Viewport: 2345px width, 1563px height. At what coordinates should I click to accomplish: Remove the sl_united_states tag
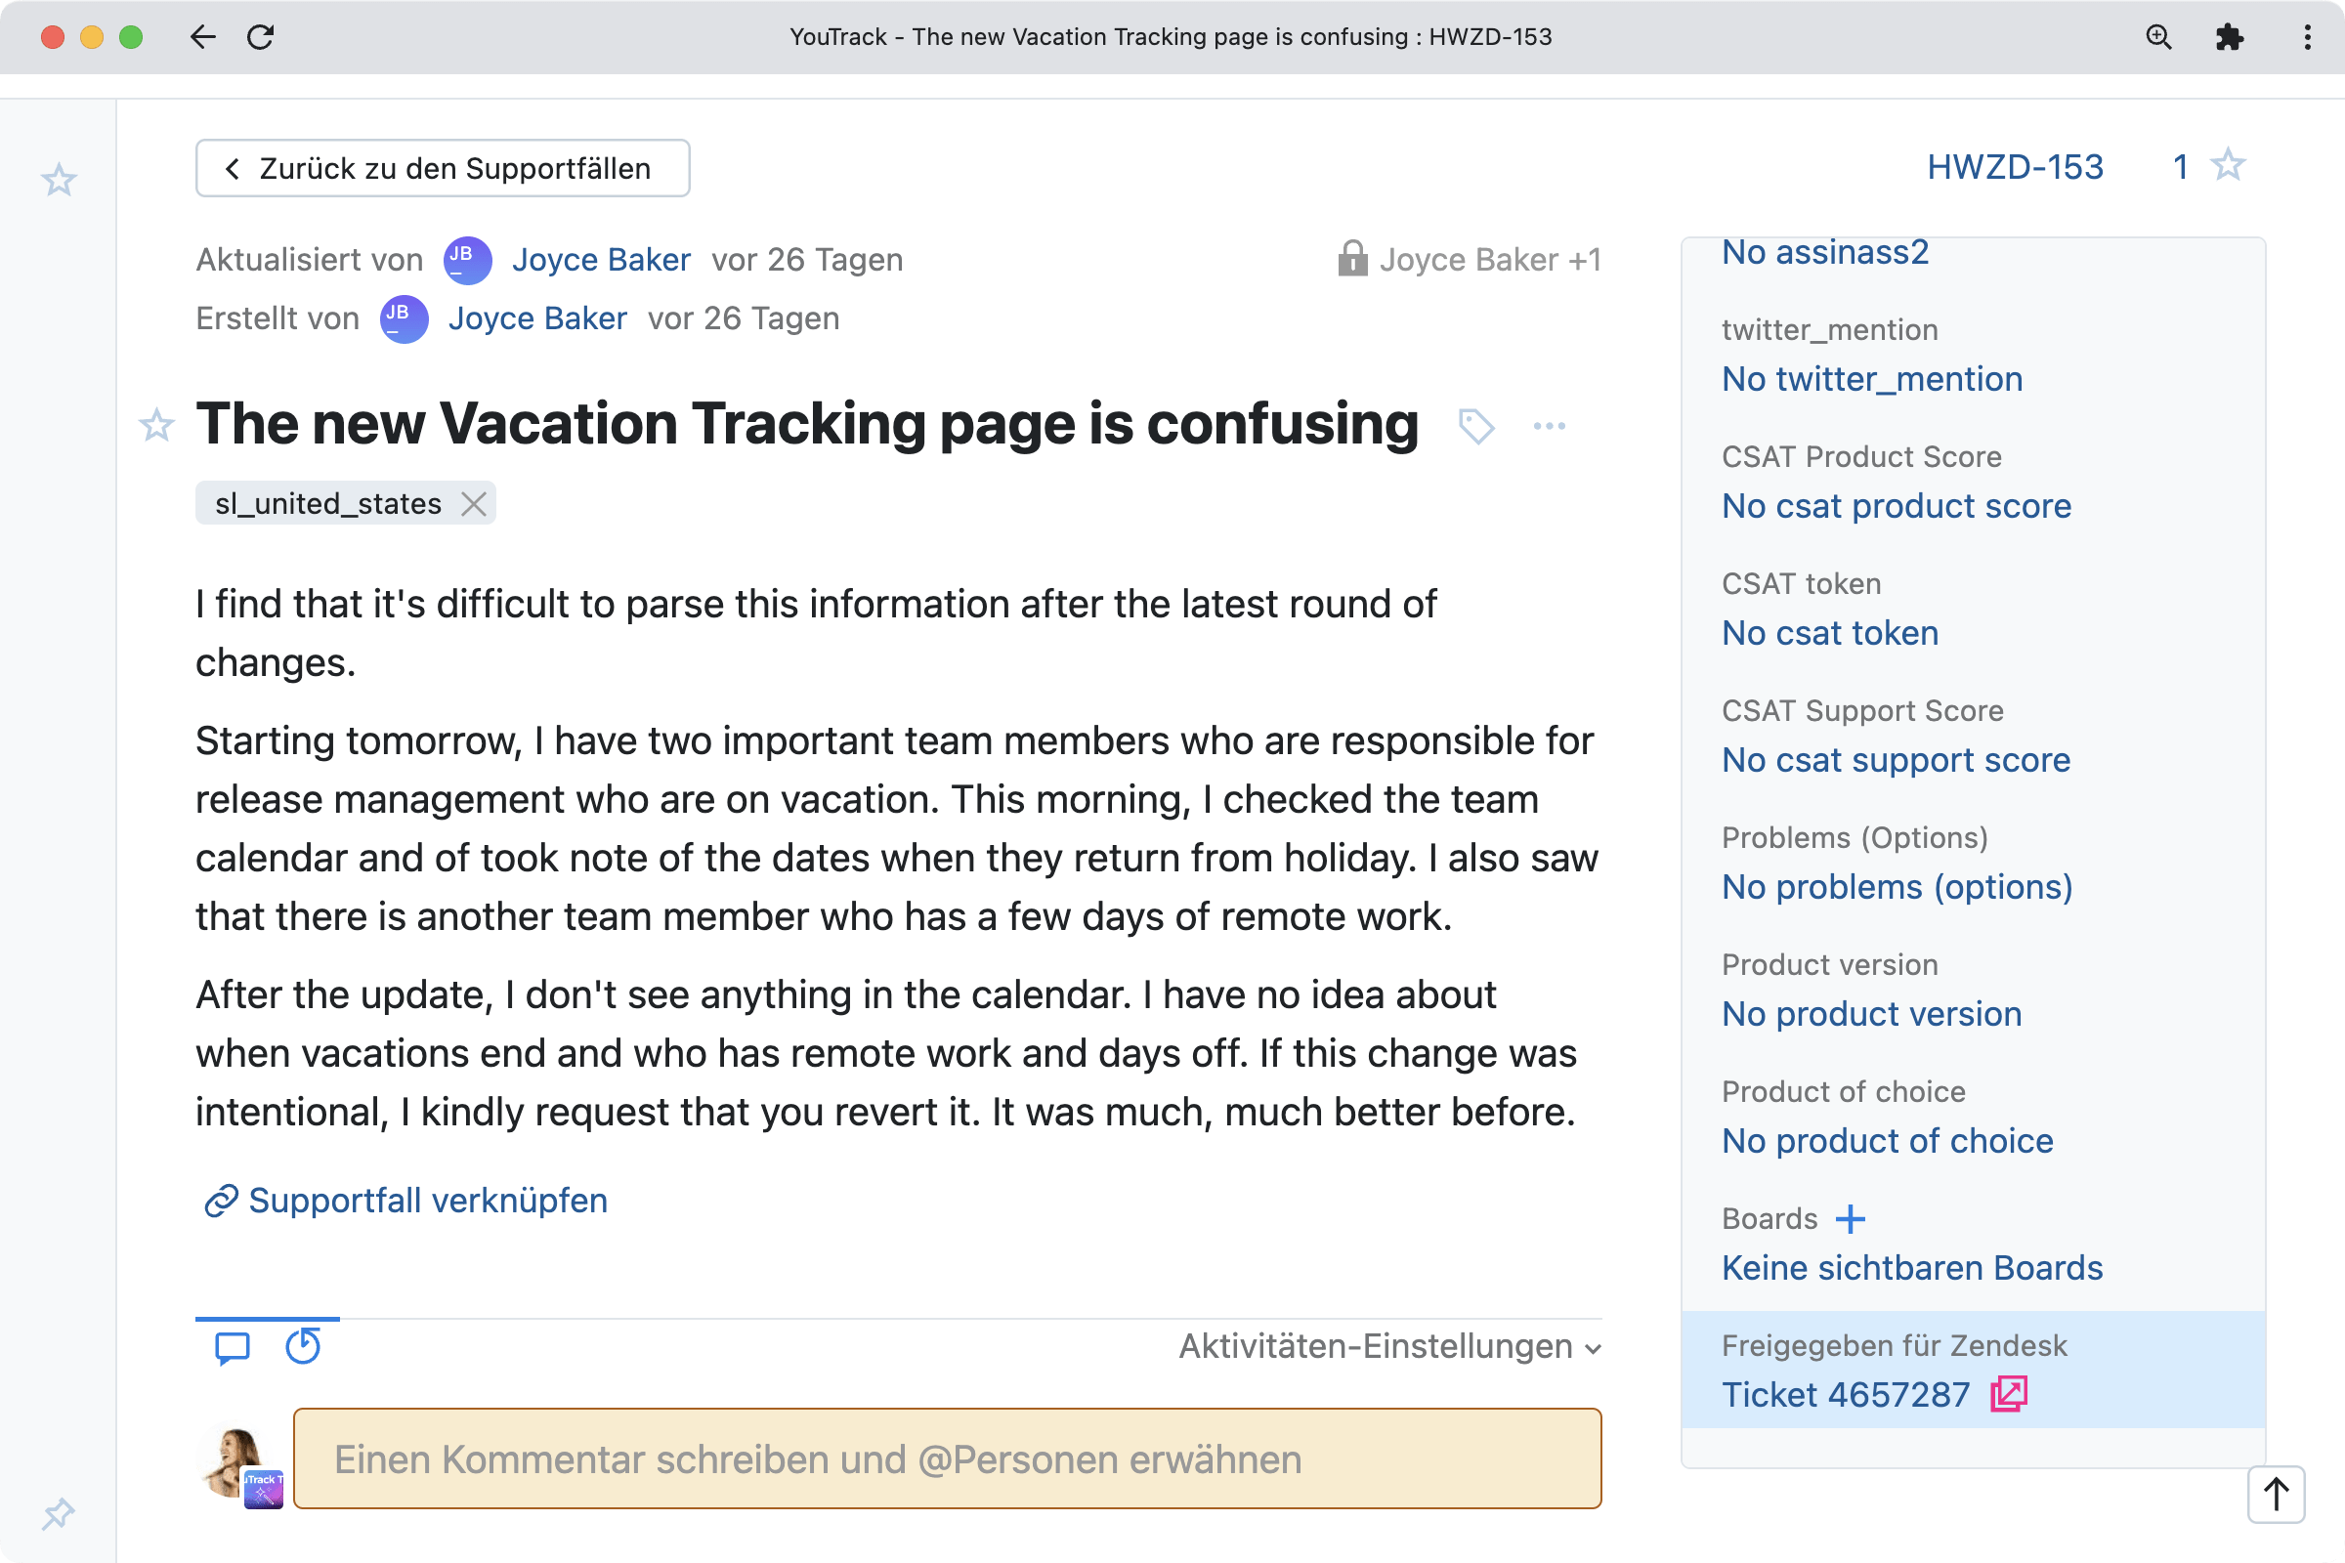pyautogui.click(x=473, y=503)
